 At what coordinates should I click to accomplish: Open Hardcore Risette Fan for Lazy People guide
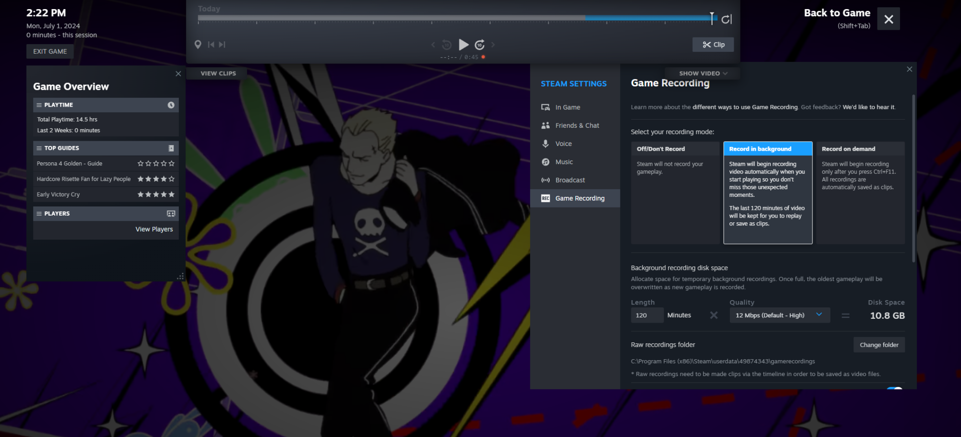(84, 179)
